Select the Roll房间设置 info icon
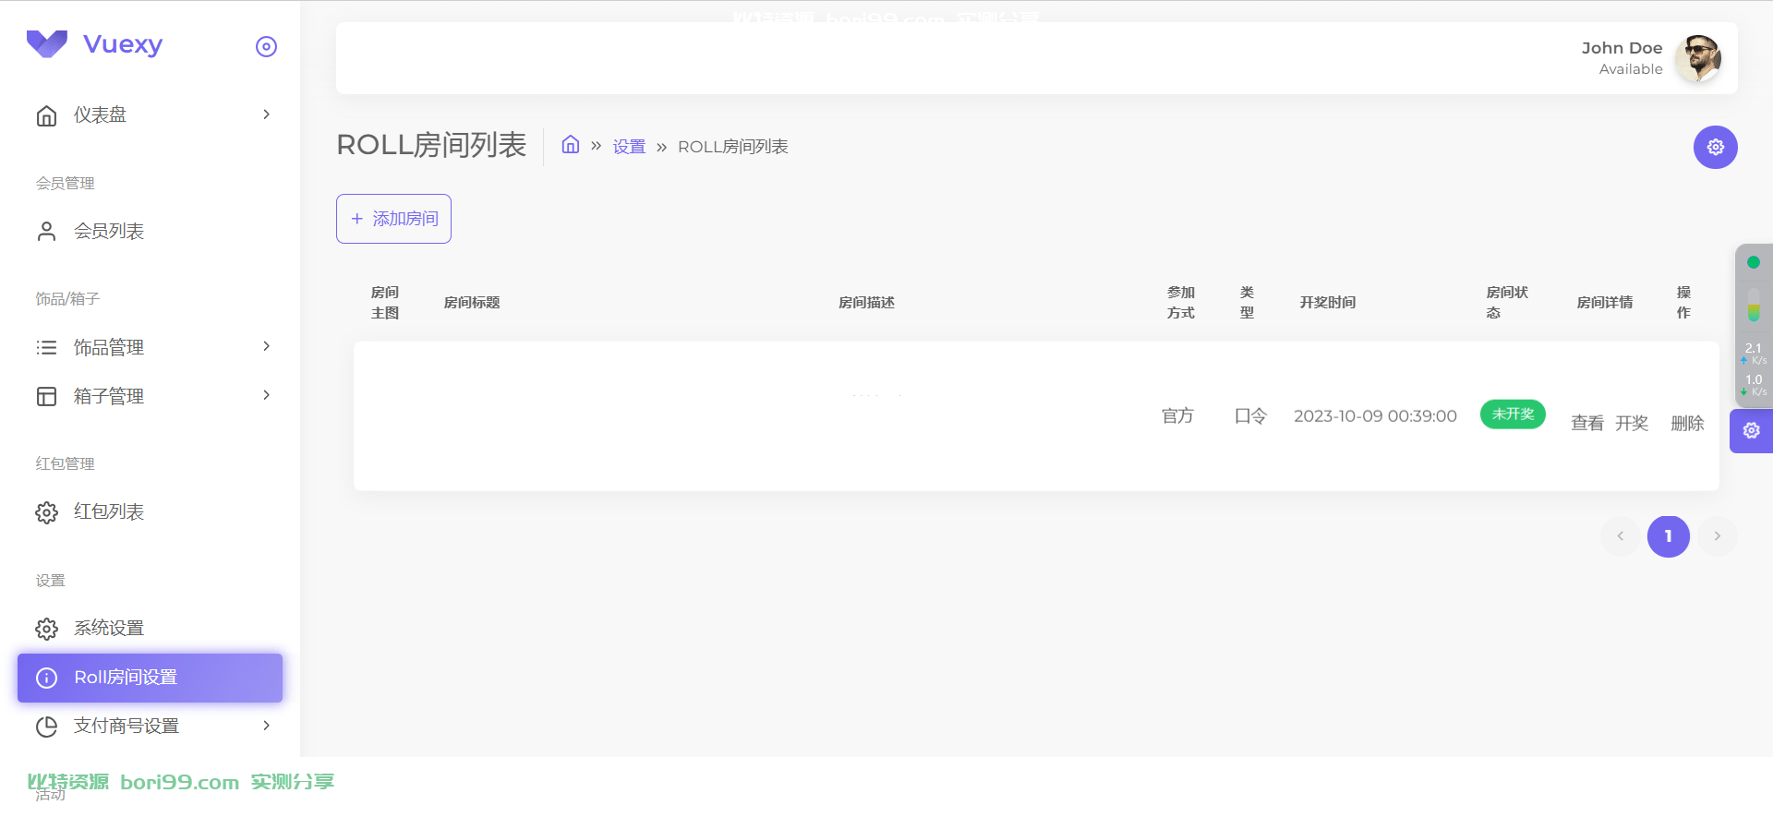This screenshot has height=817, width=1773. [46, 678]
